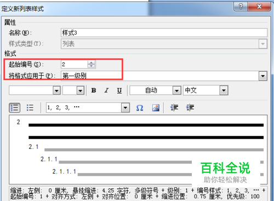Viewport: 274px width, 201px height.
Task: Insert symbol with the Omega icon
Action: (140, 108)
